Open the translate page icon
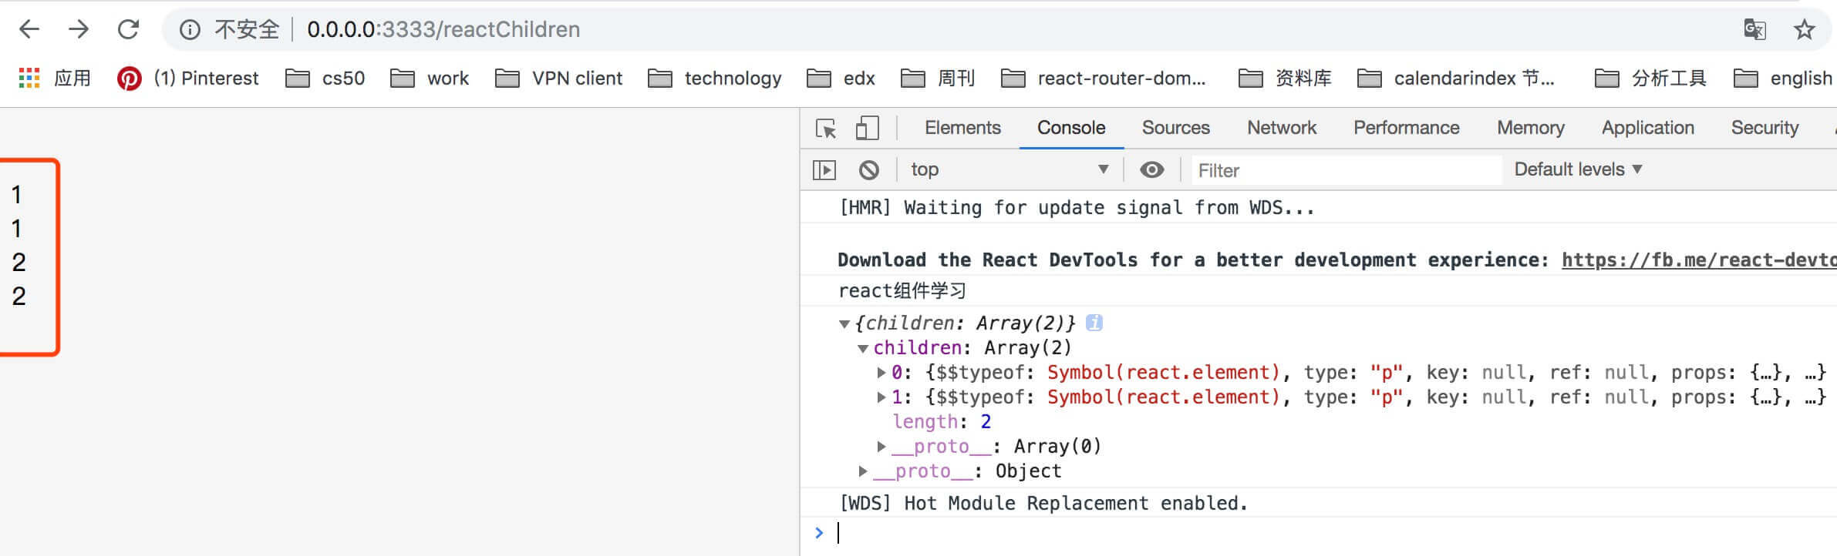The height and width of the screenshot is (556, 1837). coord(1754,29)
